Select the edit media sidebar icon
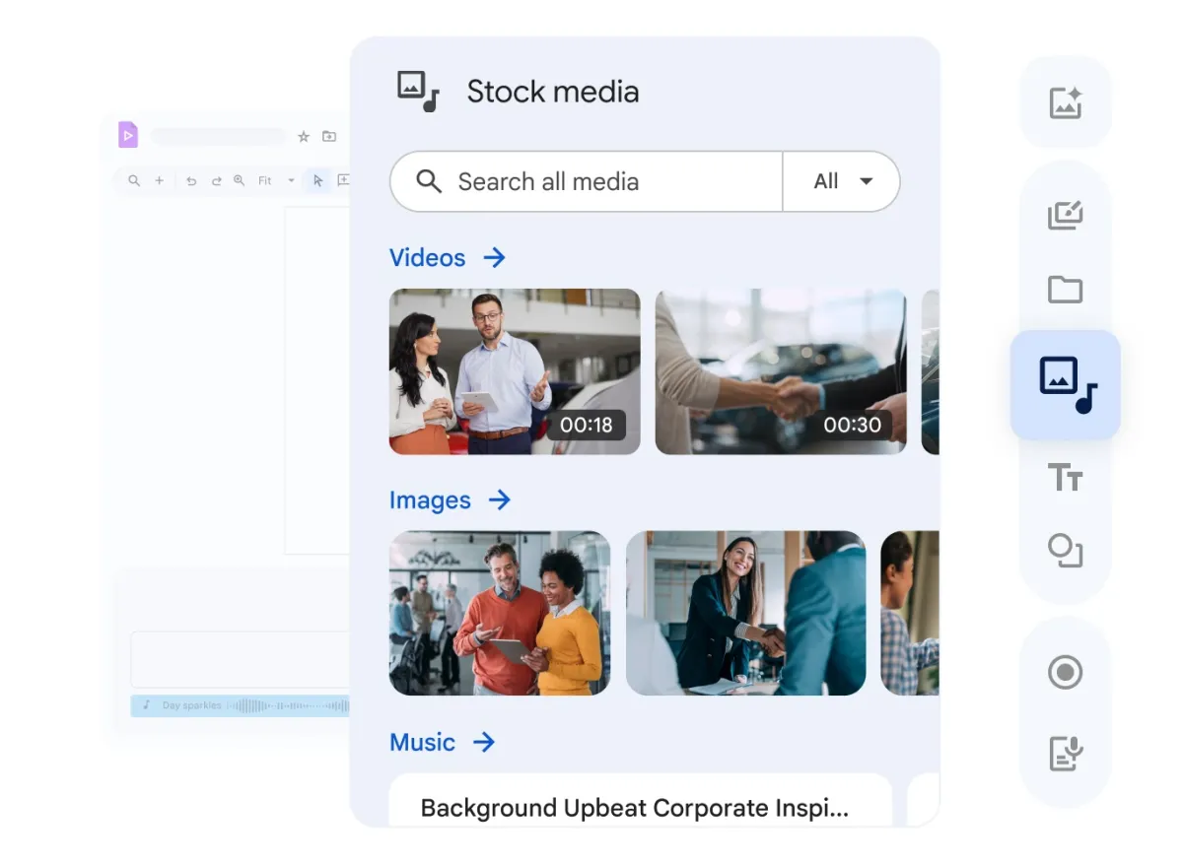Viewport: 1183px width, 864px height. click(1065, 215)
